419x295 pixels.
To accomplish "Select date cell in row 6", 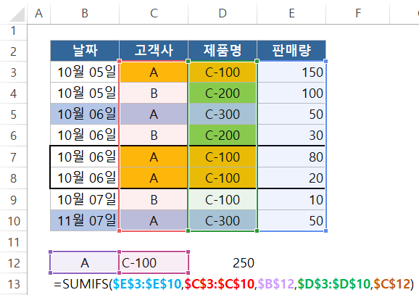I will click(85, 136).
